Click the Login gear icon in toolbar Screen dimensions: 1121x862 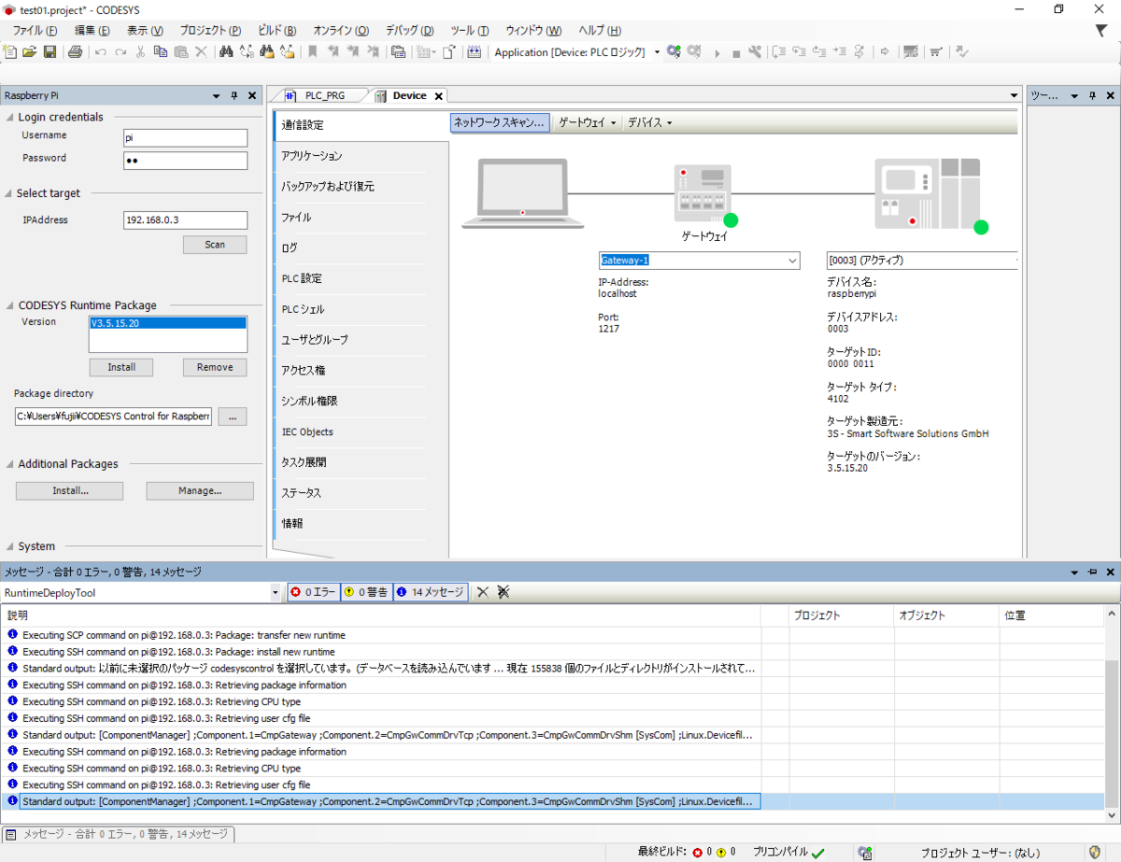(x=674, y=52)
